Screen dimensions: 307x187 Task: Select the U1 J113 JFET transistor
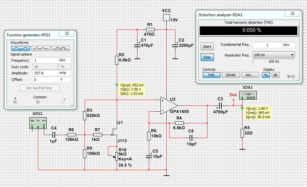coord(115,132)
